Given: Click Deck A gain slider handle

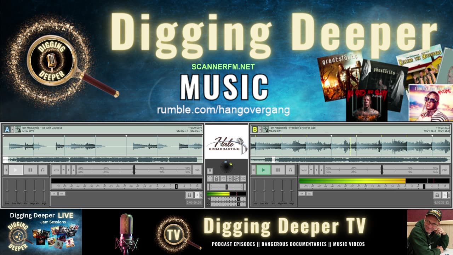Looking at the screenshot, I should (x=176, y=186).
